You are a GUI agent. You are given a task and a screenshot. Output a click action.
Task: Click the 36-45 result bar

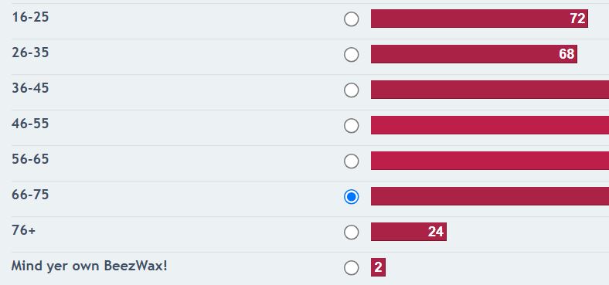pos(490,90)
